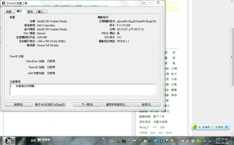Click the 100分 link
The width and height of the screenshot is (234, 145).
(x=143, y=133)
